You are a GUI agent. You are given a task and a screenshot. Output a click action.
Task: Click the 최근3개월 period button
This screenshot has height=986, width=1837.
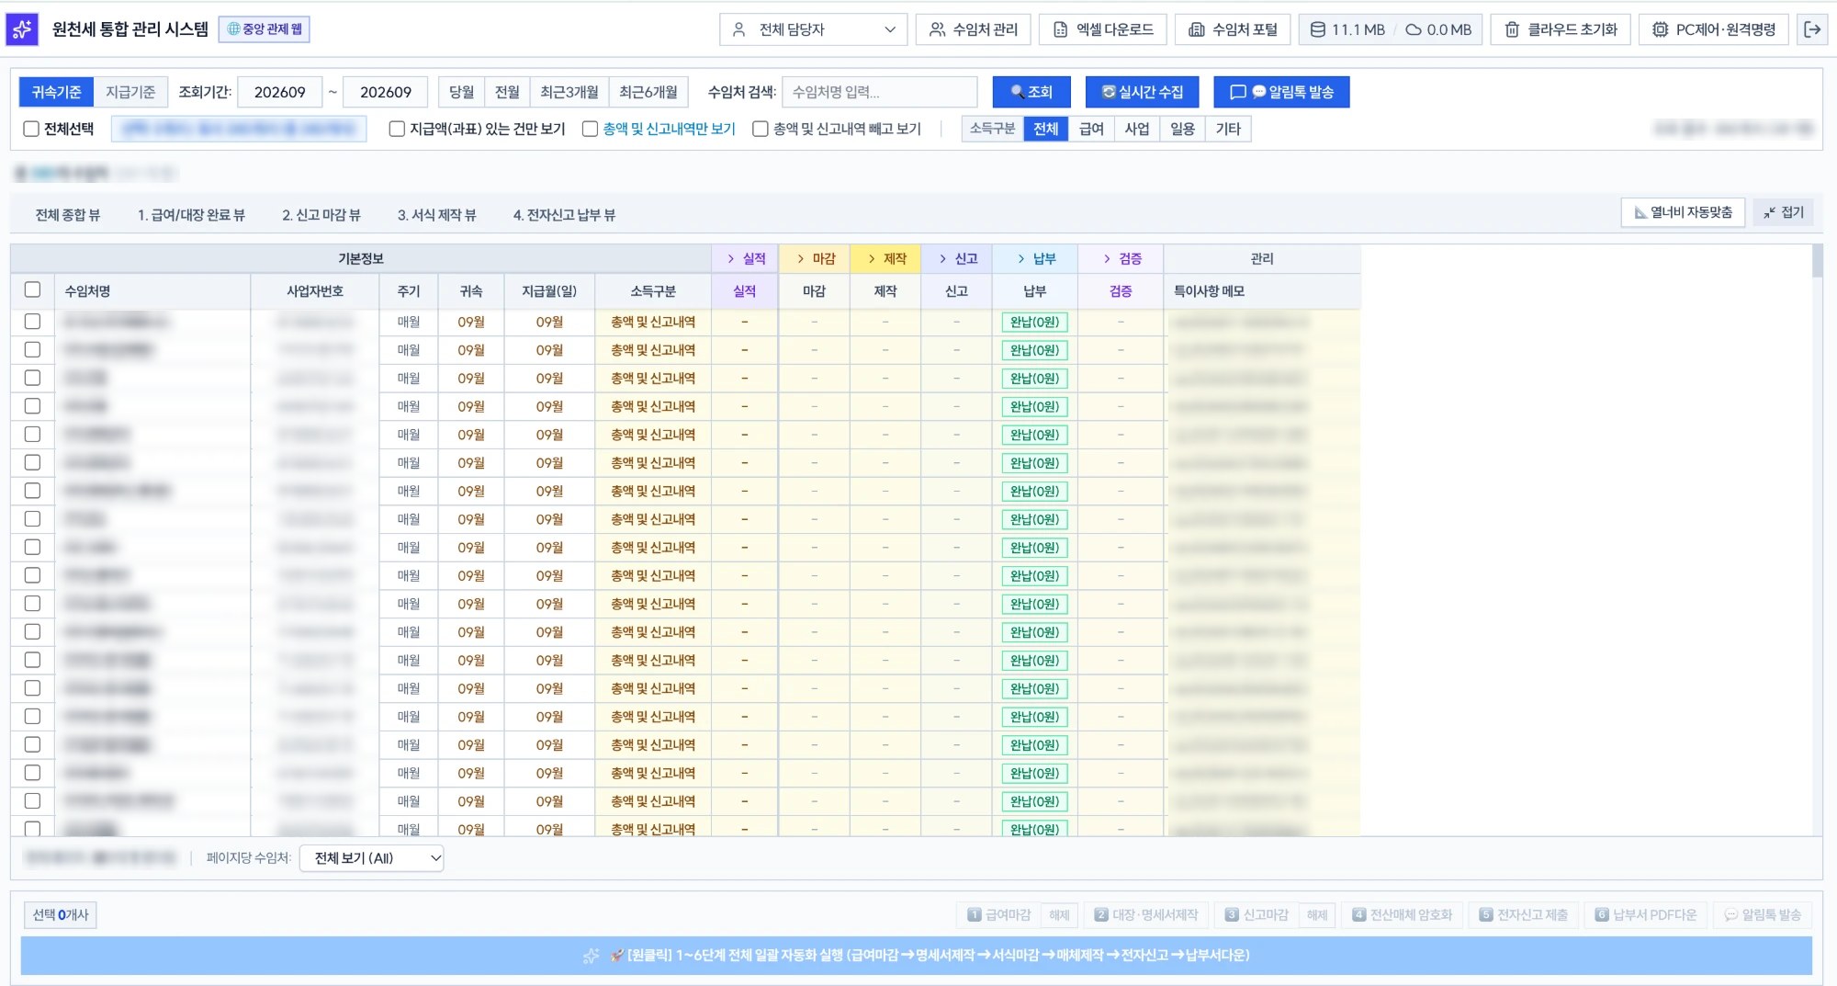click(x=569, y=92)
